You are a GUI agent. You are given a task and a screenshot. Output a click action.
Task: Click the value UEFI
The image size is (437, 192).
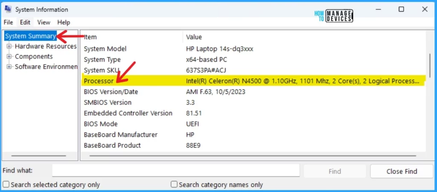pyautogui.click(x=192, y=124)
